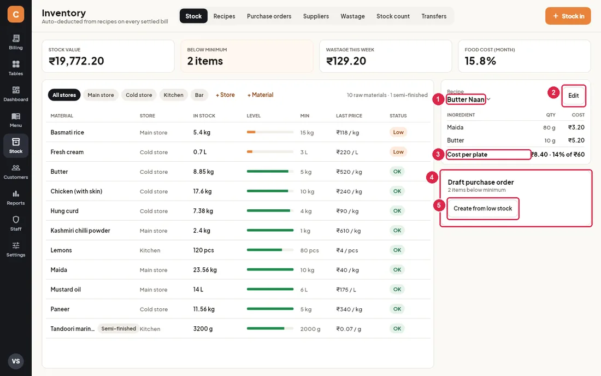
Task: Click the Cost per plate line
Action: 516,155
